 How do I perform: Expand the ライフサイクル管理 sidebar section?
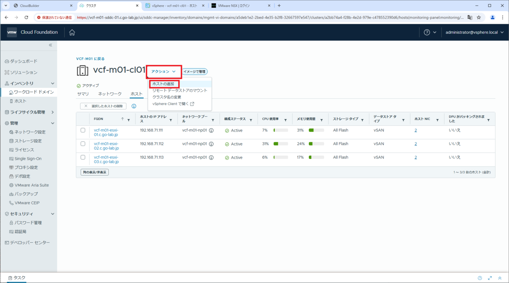(x=53, y=112)
